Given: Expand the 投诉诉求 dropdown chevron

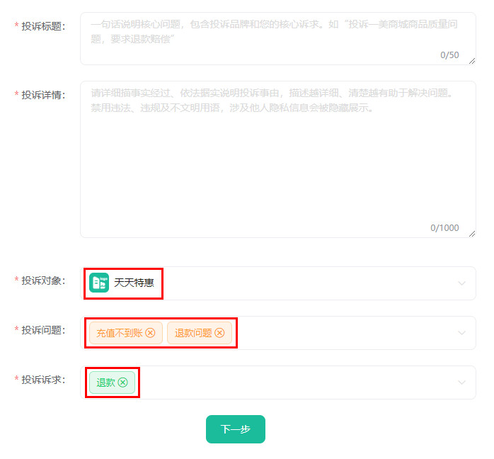Looking at the screenshot, I should 461,382.
